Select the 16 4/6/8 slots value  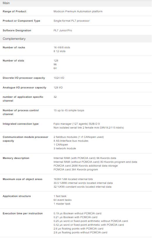62,47
